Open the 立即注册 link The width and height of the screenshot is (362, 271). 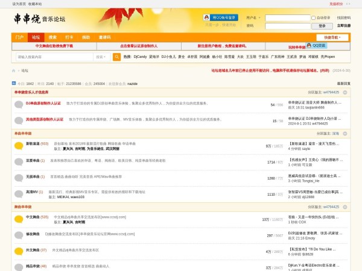343,26
